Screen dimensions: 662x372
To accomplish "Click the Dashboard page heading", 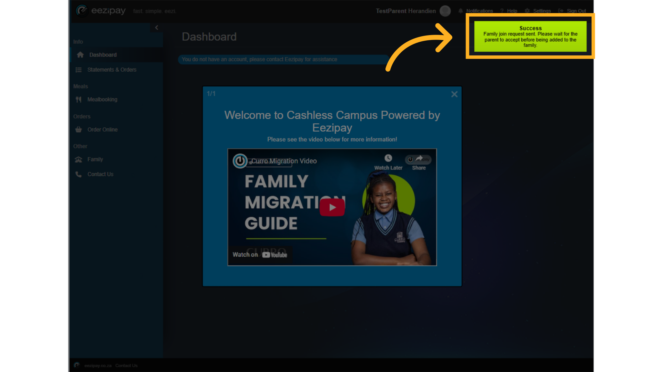I will click(x=209, y=37).
